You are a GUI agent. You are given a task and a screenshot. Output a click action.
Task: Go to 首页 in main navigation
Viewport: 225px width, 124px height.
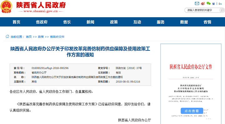click(x=16, y=22)
